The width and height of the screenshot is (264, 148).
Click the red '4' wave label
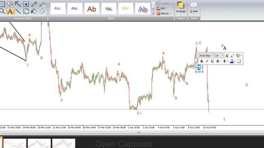119,64
